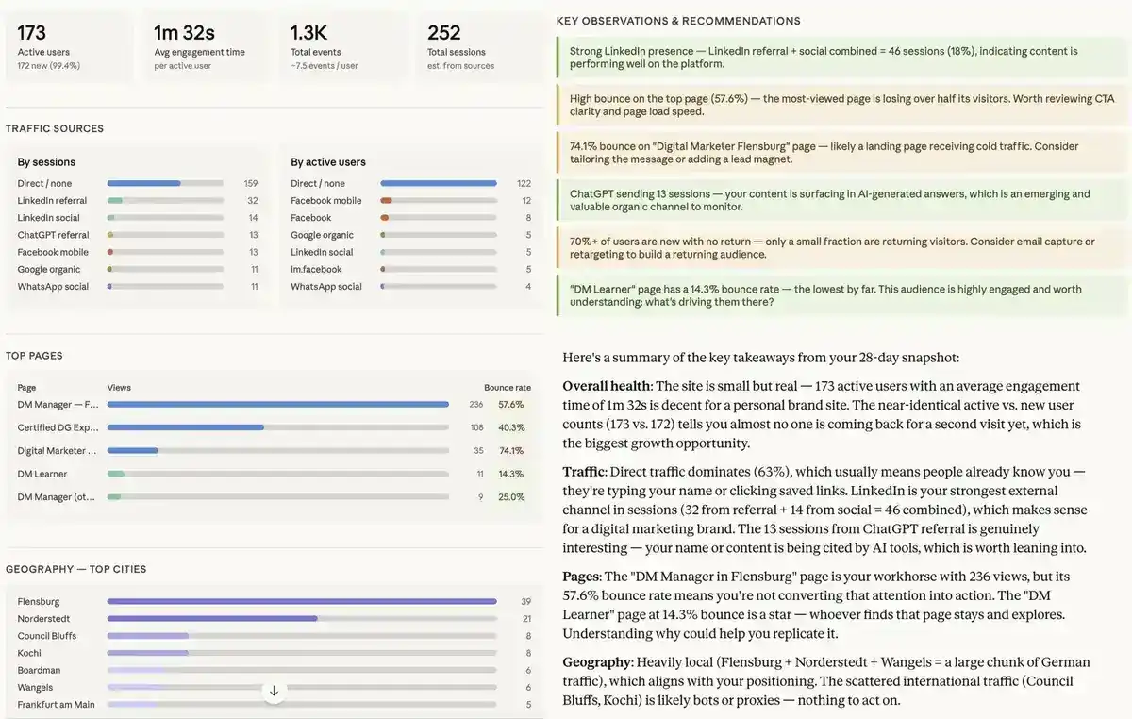1132x719 pixels.
Task: Click the DM Learner 14.3% bounce rate card
Action: pyautogui.click(x=843, y=295)
